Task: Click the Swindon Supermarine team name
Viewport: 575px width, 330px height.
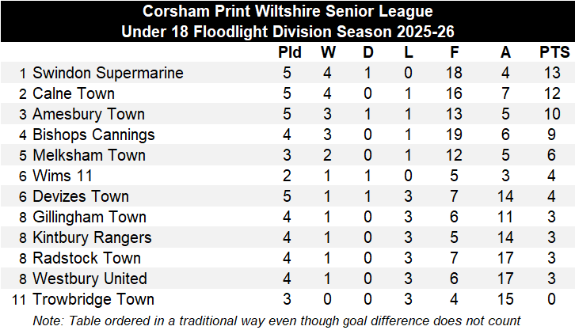Action: pyautogui.click(x=108, y=73)
